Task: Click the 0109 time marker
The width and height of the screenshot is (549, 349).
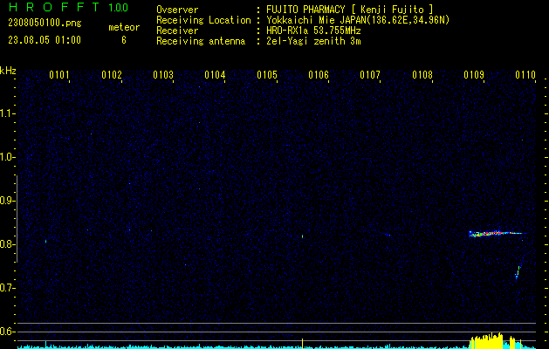Action: (x=474, y=75)
